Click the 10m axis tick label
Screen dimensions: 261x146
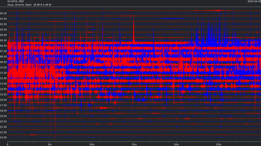(x=92, y=144)
